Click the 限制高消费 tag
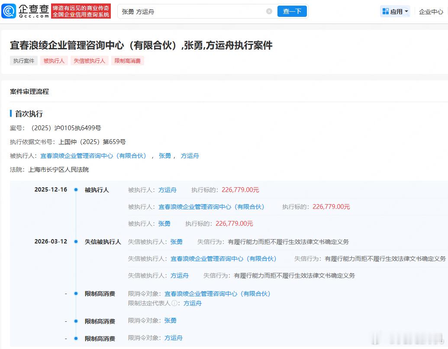448x349 pixels. [127, 61]
